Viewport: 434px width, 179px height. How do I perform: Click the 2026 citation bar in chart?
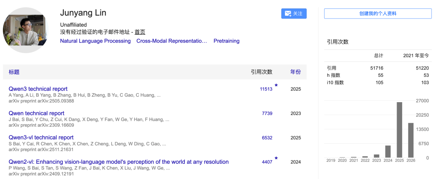tap(411, 140)
